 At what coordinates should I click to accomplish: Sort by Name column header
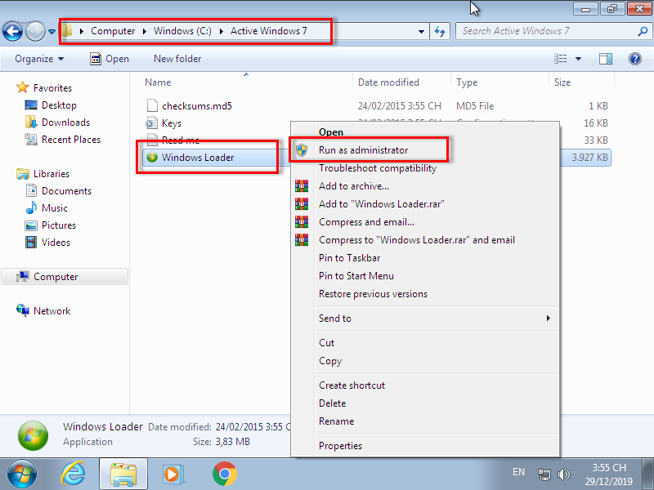click(x=158, y=82)
